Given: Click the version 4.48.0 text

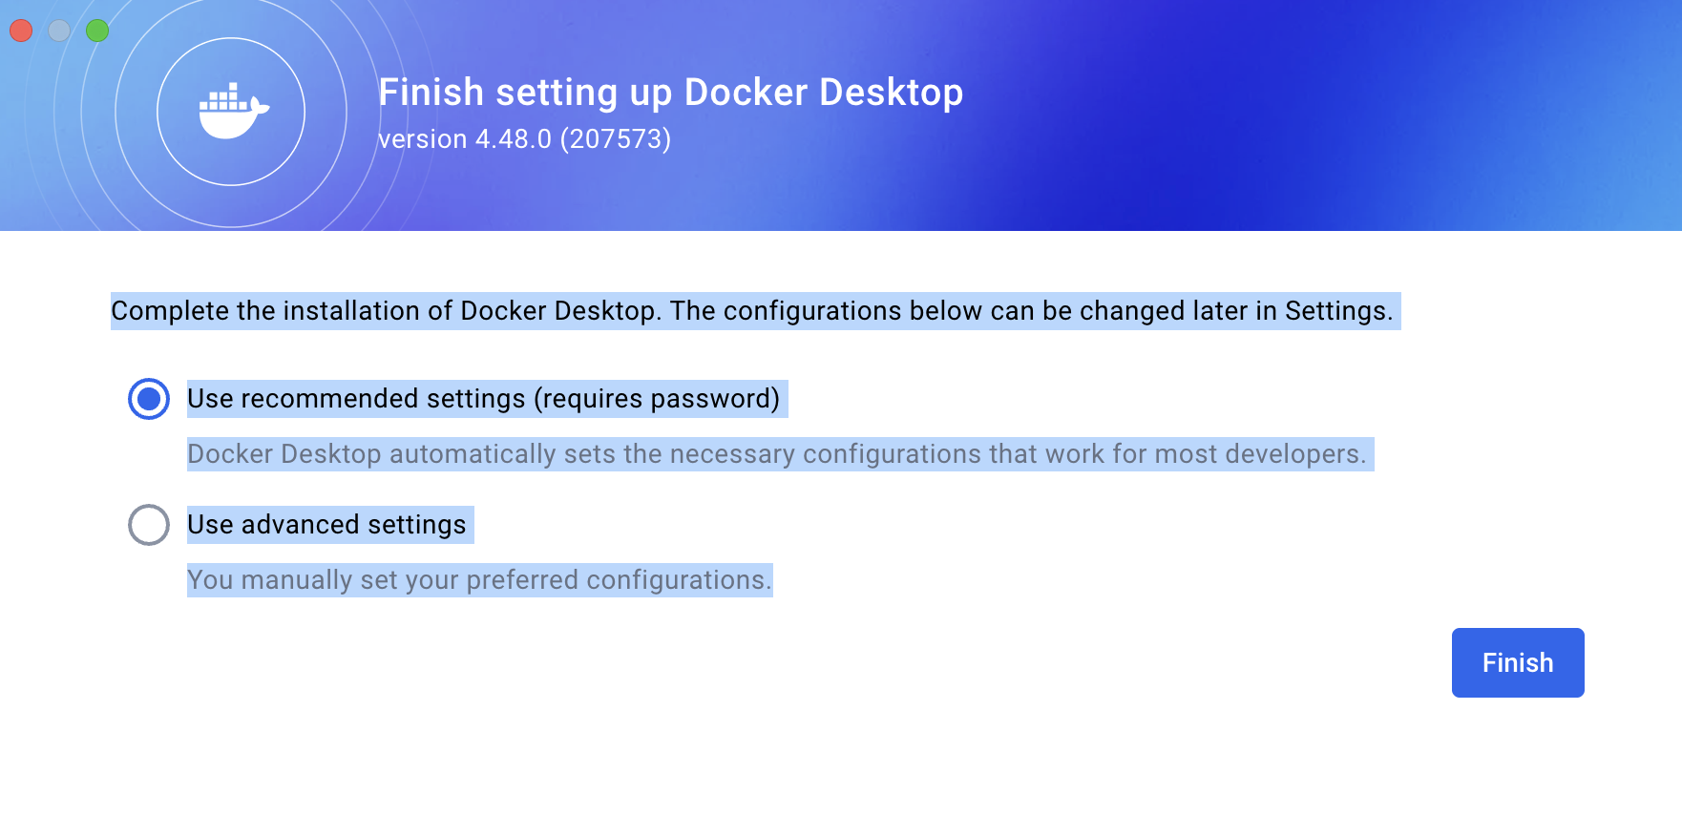Looking at the screenshot, I should 465,139.
